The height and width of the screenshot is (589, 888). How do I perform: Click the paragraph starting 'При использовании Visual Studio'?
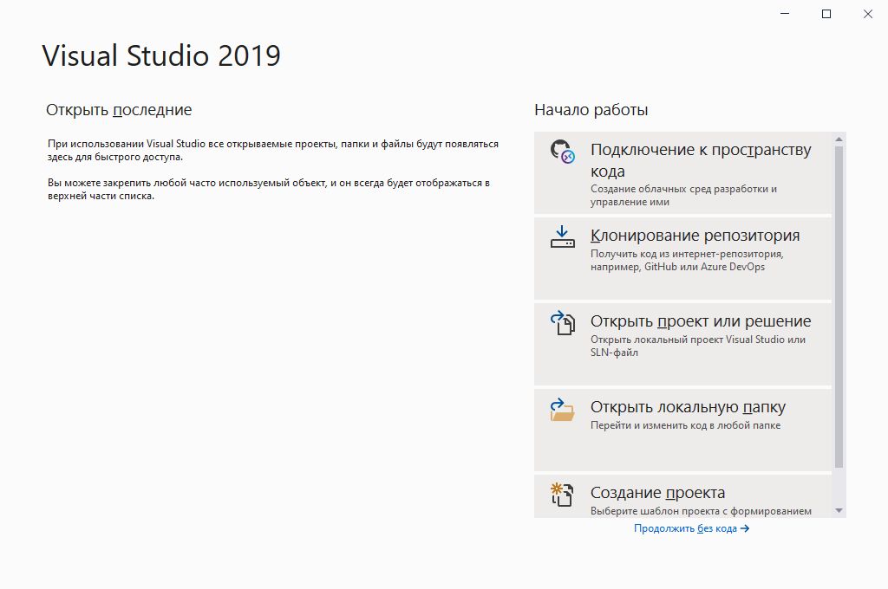tap(273, 151)
